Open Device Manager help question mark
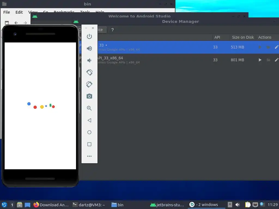 (x=113, y=30)
